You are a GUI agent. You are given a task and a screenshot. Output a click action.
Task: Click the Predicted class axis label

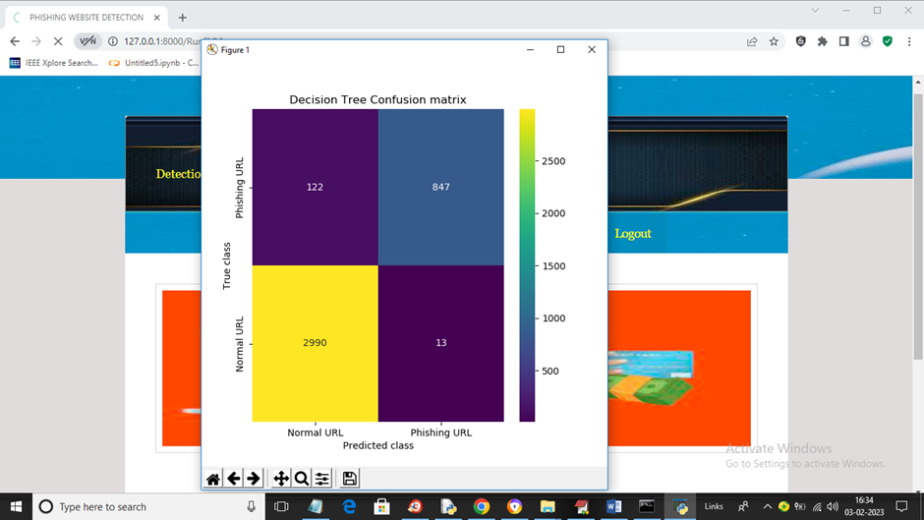click(x=378, y=445)
